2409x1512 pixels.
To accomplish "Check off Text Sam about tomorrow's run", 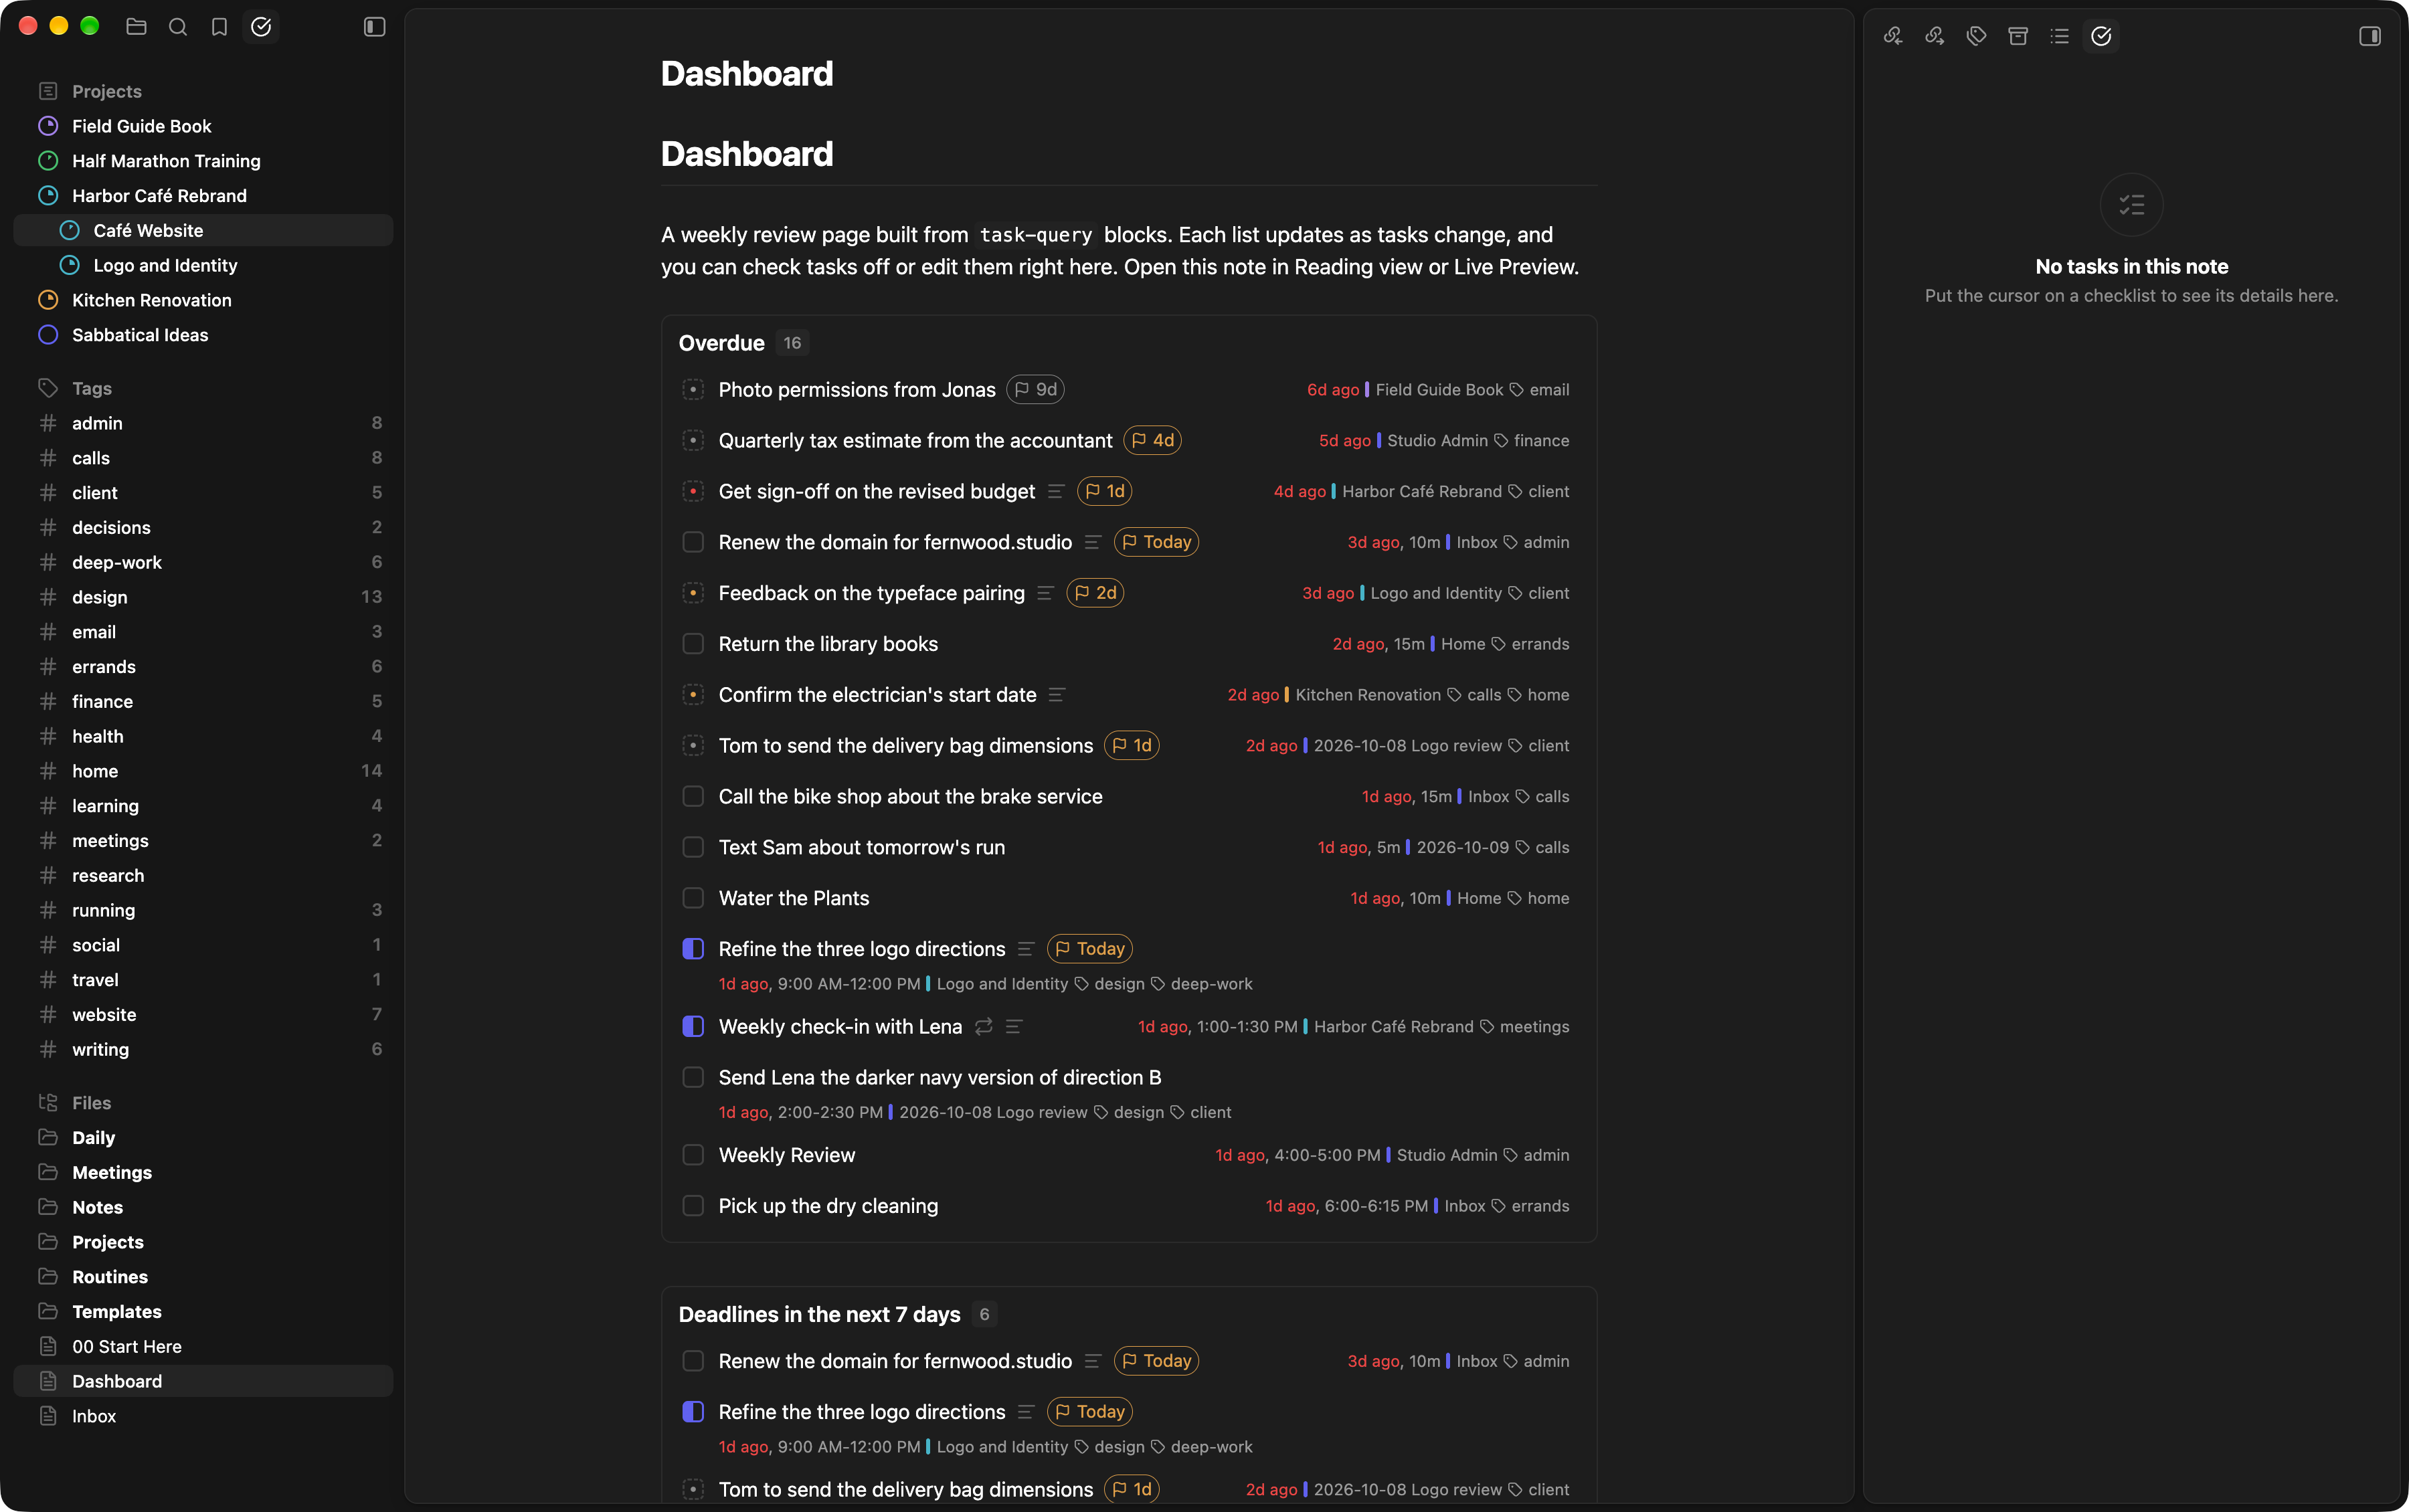I will point(693,847).
